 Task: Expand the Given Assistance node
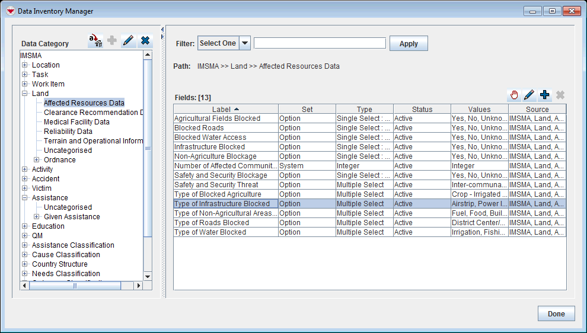[x=37, y=217]
